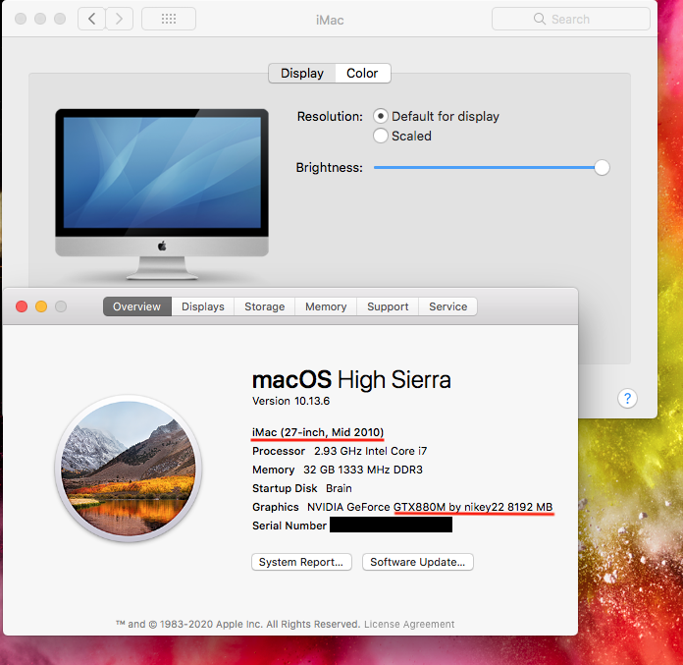The height and width of the screenshot is (665, 683).
Task: Show all preferences grid icon
Action: 169,19
